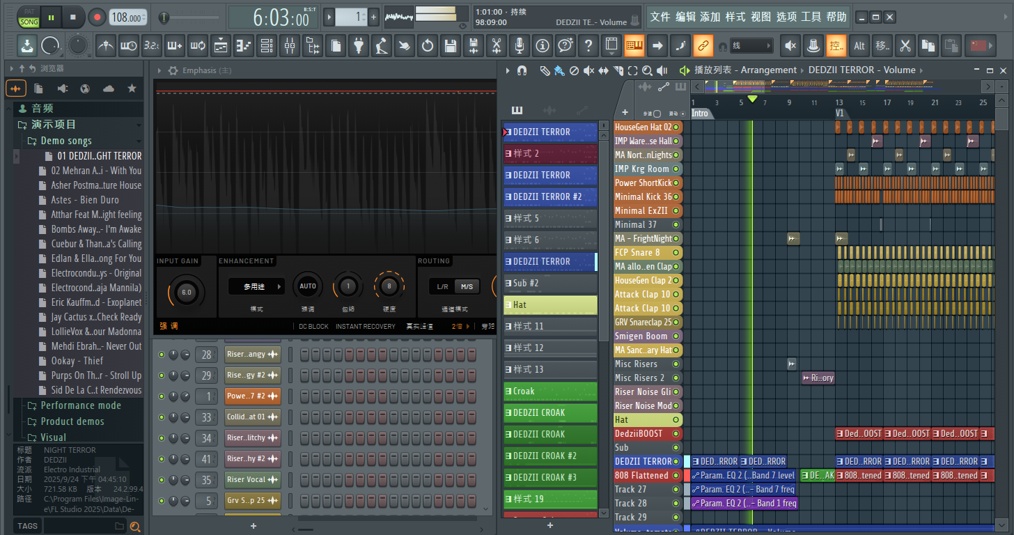Click the main volume slider knob
1014x535 pixels.
coord(164,17)
